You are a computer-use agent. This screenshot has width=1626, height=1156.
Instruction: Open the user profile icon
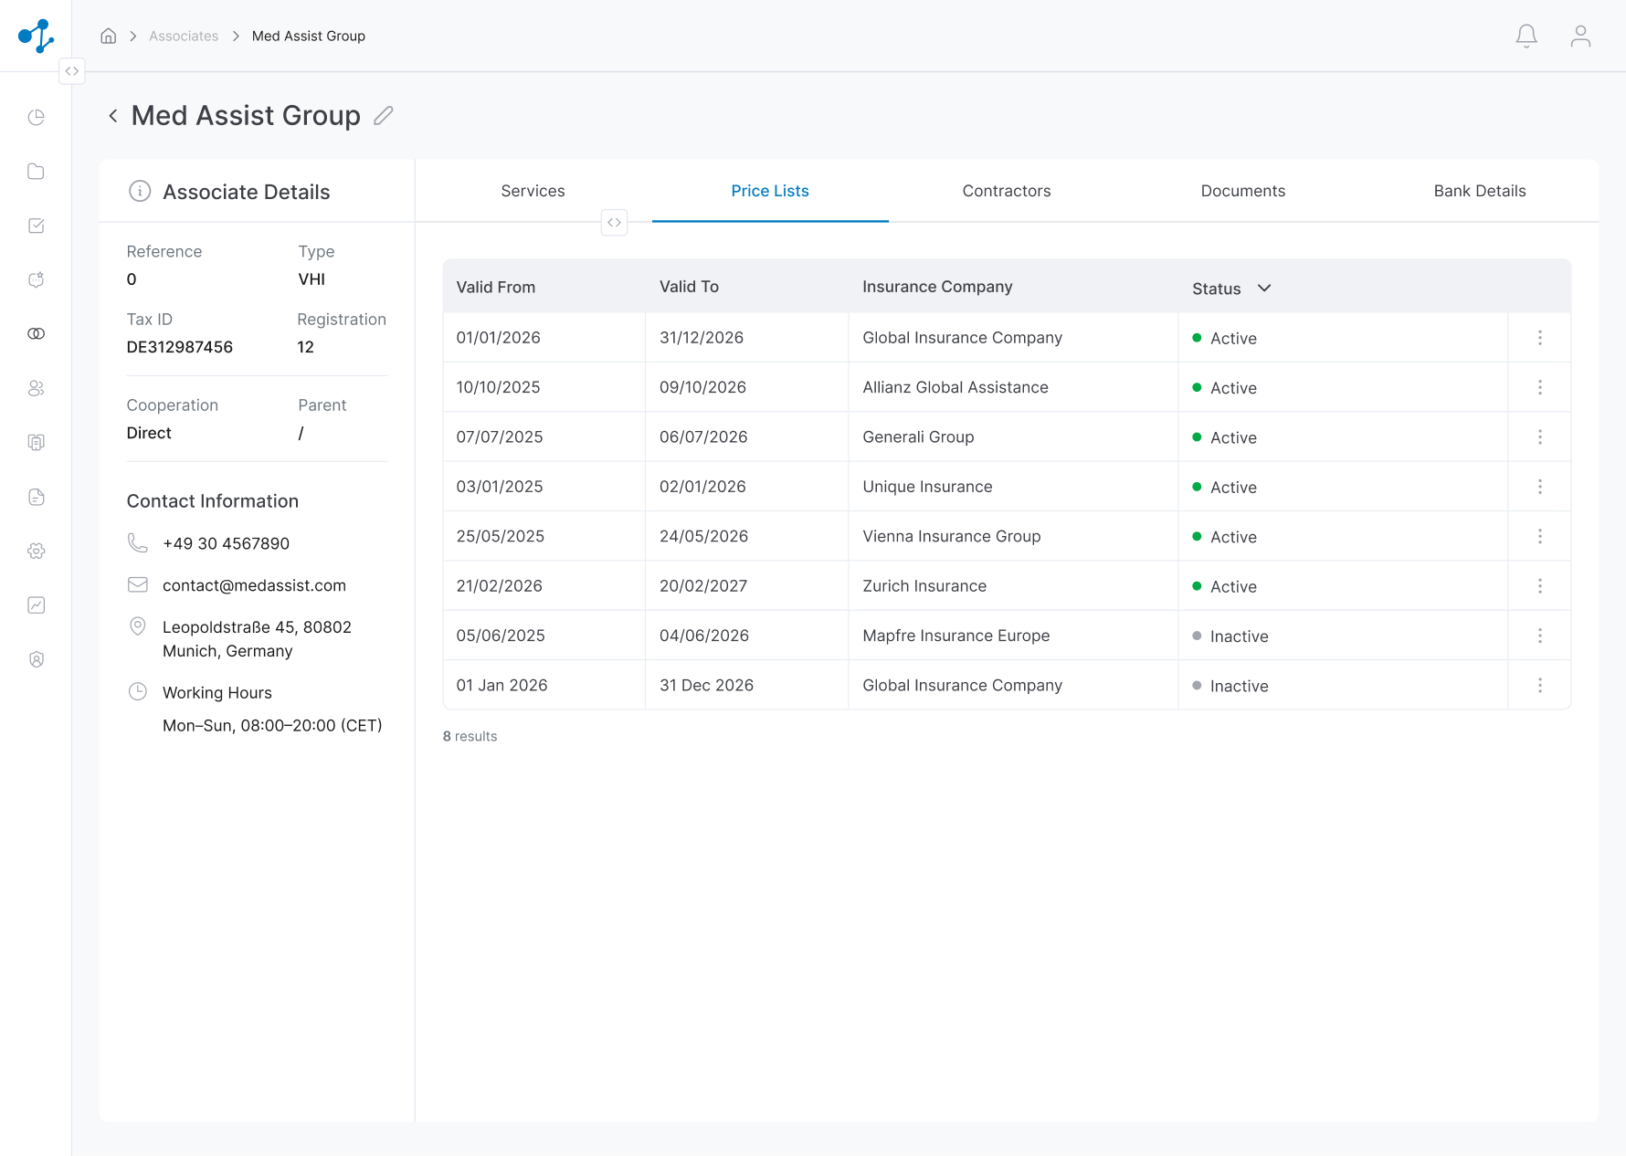[1580, 36]
